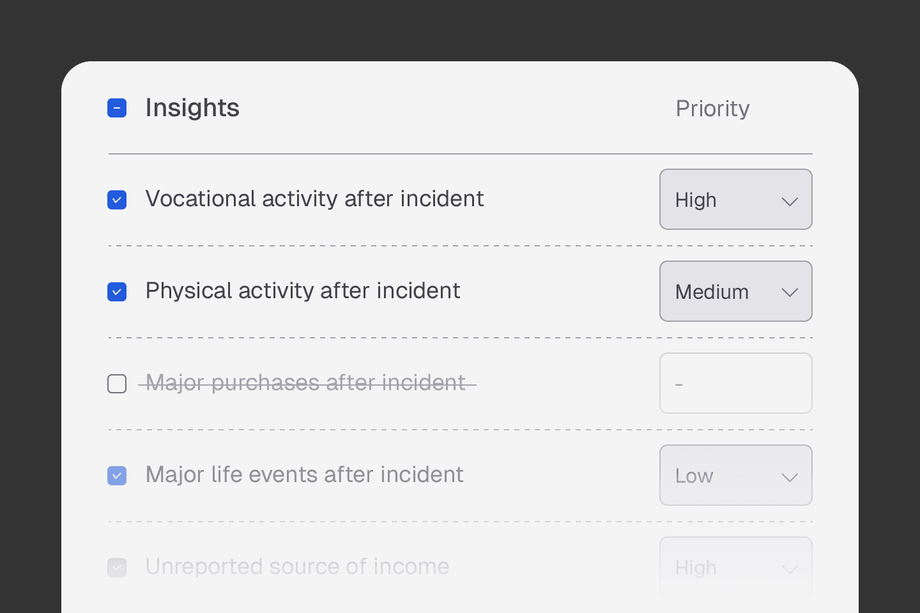Screen dimensions: 920x613
Task: Click the Priority column header
Action: click(x=712, y=109)
